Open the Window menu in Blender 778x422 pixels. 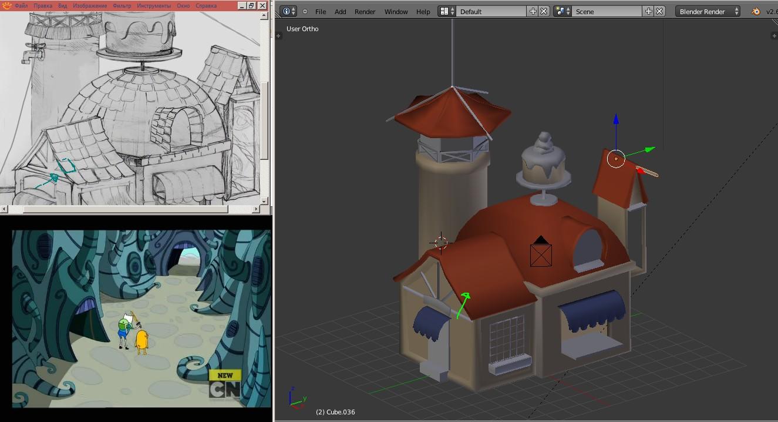pos(396,12)
